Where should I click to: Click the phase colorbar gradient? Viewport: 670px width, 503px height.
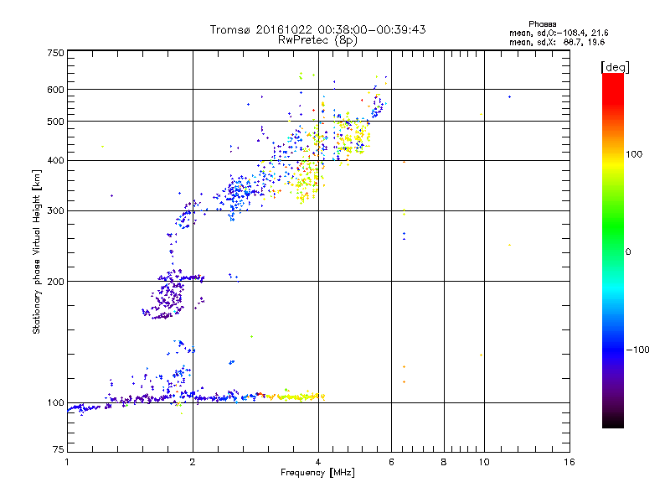click(x=613, y=250)
